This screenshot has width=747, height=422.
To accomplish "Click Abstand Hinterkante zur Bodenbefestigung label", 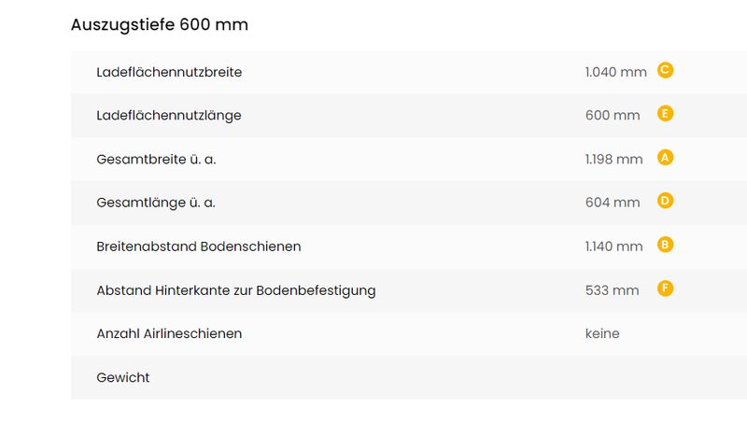I will point(236,290).
